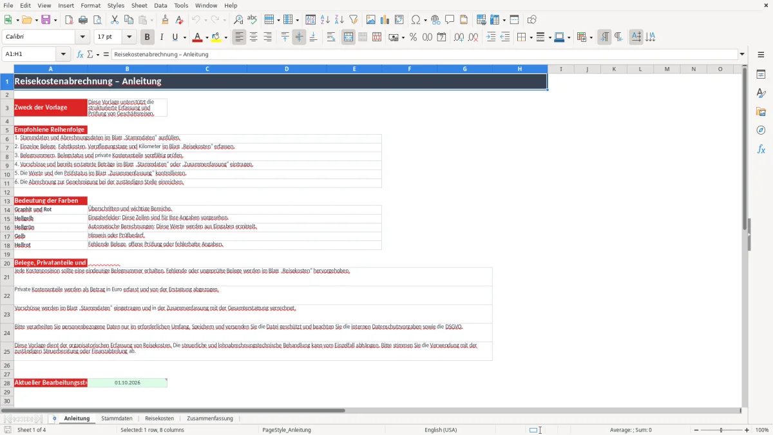Select the Clone Formatting paintbrush
Image resolution: width=773 pixels, height=435 pixels.
pos(166,20)
